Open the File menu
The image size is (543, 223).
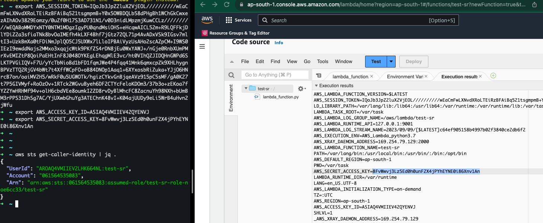click(x=245, y=62)
